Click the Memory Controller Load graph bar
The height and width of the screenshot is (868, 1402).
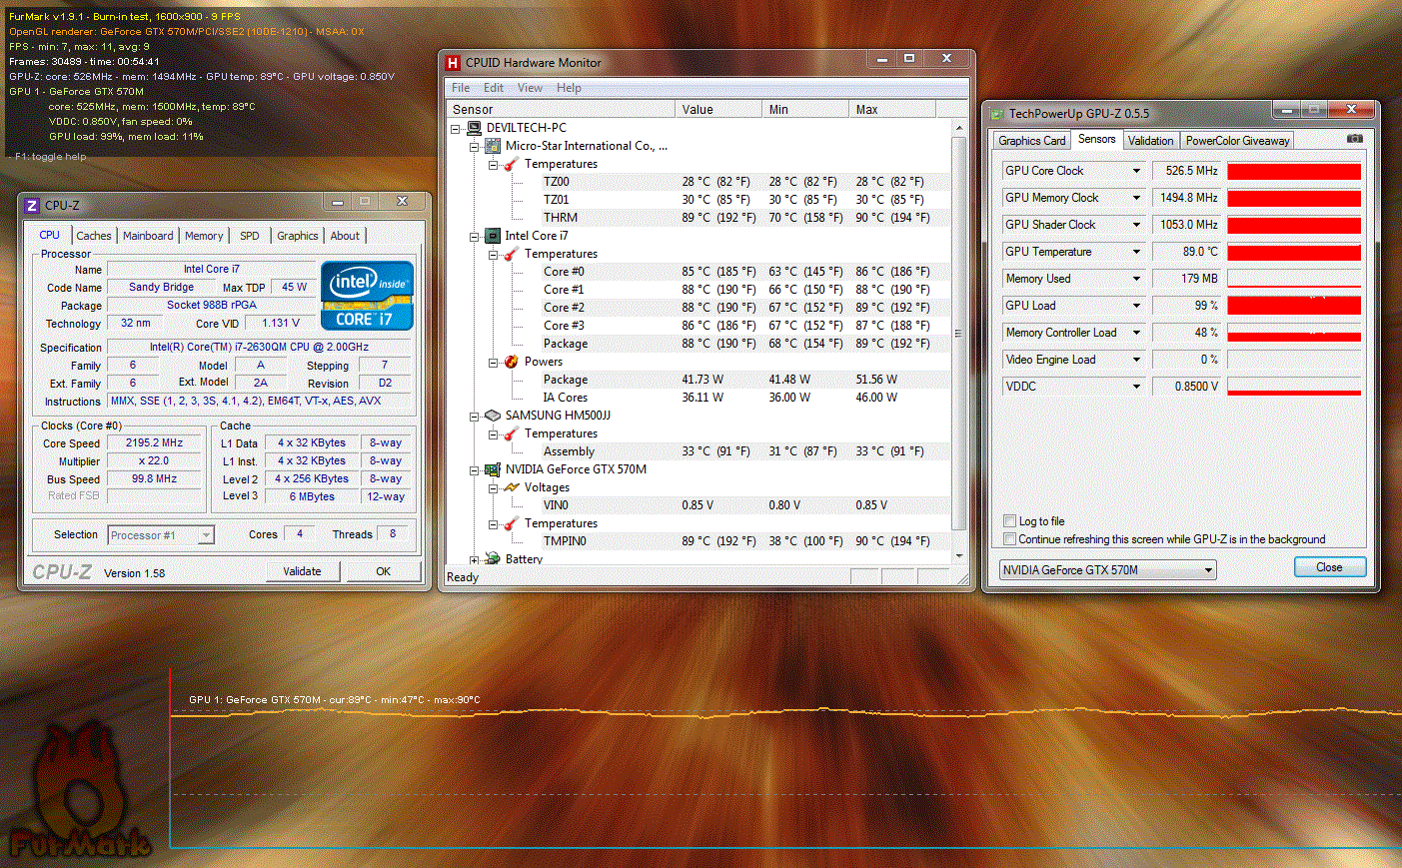(1294, 333)
